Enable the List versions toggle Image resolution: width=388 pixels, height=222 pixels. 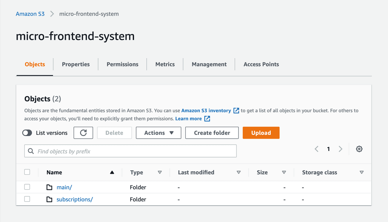pos(27,133)
